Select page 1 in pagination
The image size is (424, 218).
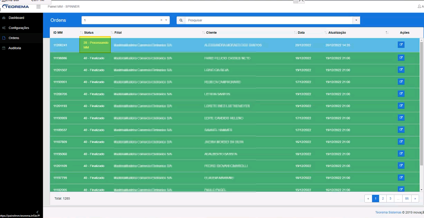point(375,199)
